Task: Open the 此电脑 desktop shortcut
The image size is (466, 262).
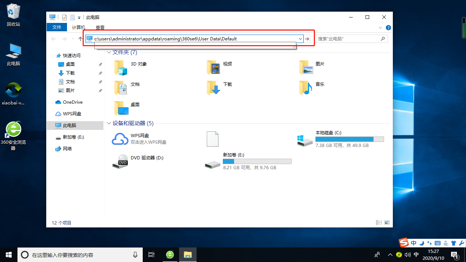Action: (x=13, y=55)
